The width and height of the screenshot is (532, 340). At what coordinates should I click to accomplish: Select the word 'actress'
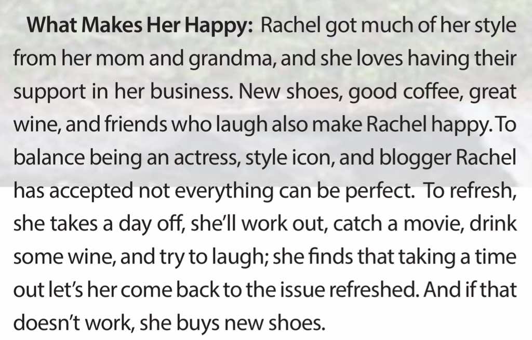(x=207, y=158)
